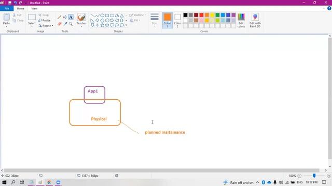Open Edit colors dialog
Screen dimensions: 332x186
241,20
